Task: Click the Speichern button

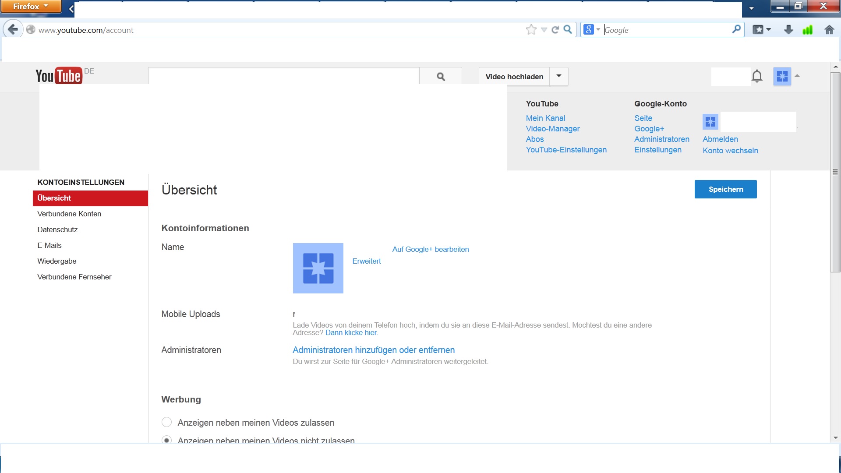Action: (725, 189)
